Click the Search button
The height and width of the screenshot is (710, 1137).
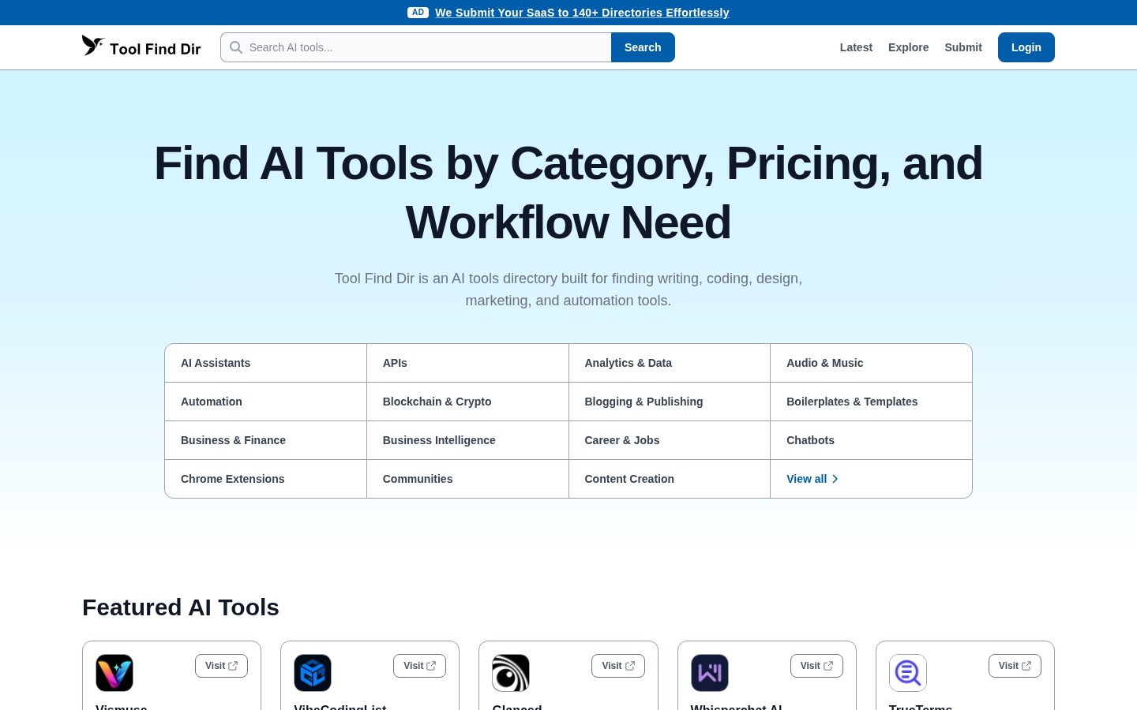tap(643, 47)
